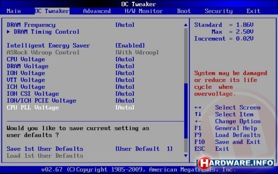Click the highlighted CPU PLL Voltage setting
The image size is (278, 174).
pyautogui.click(x=32, y=108)
